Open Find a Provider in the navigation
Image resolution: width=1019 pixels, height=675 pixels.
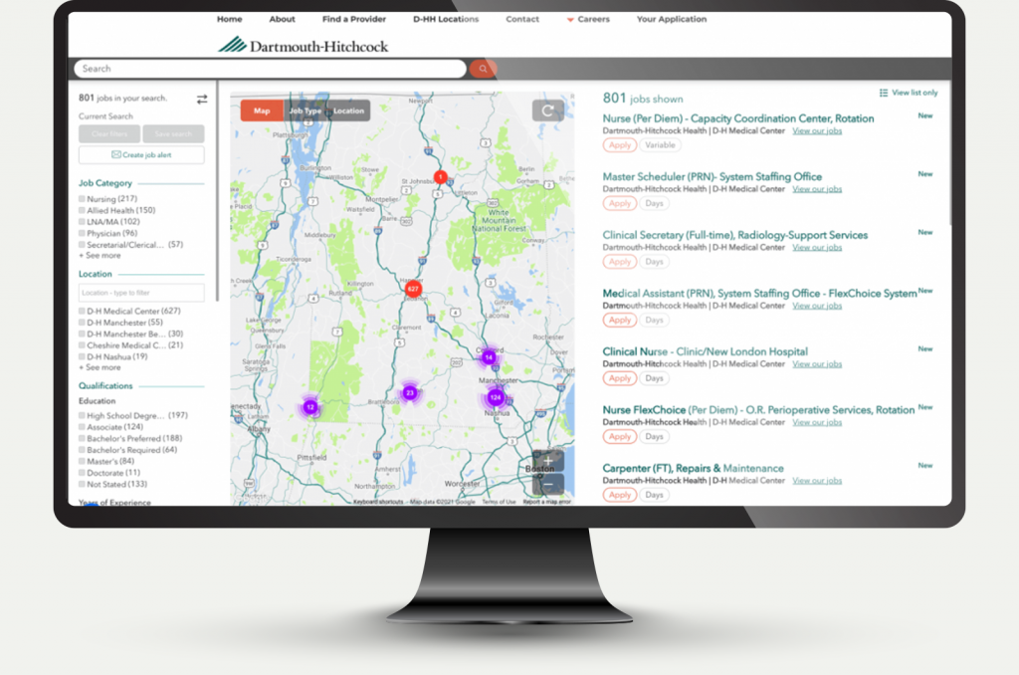tap(354, 20)
